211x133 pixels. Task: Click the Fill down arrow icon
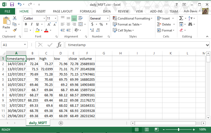click(x=181, y=24)
